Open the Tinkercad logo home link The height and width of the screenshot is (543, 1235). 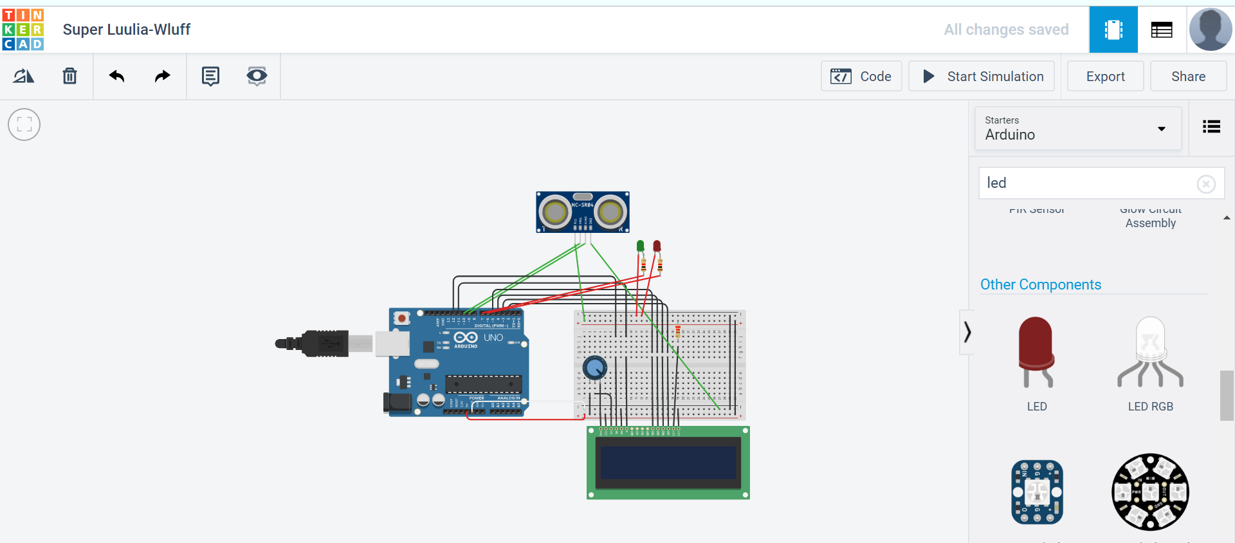click(x=23, y=30)
